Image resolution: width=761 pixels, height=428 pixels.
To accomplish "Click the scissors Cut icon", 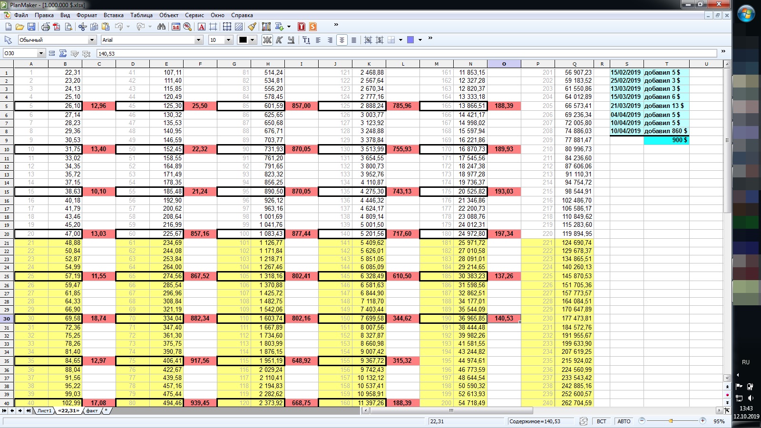I will (82, 27).
